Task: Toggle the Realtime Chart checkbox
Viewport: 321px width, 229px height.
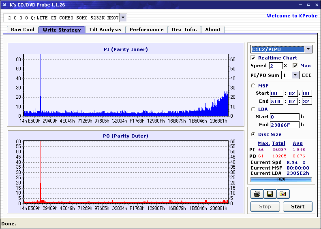Action: (x=253, y=58)
